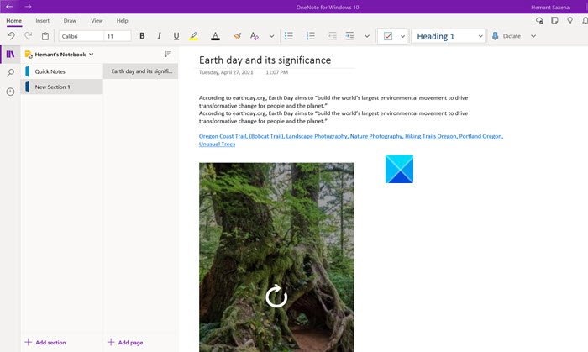Increase paragraph indent

coord(349,36)
